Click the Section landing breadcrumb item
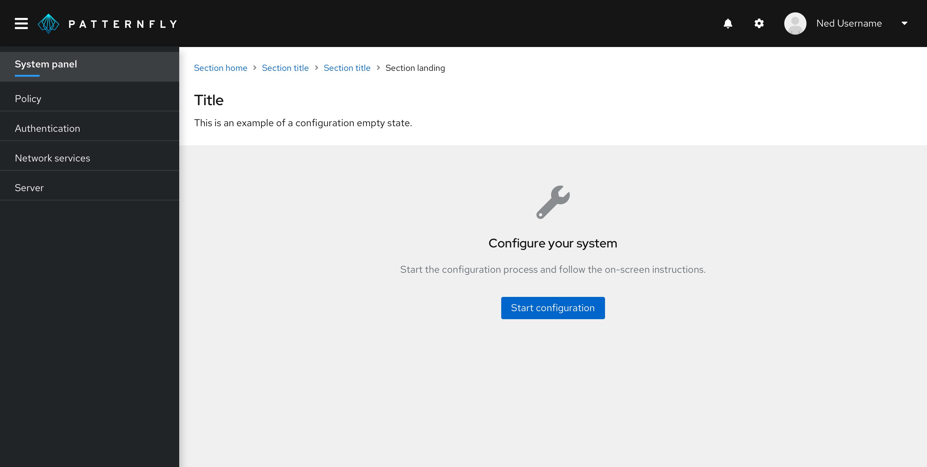Viewport: 927px width, 467px height. [415, 68]
